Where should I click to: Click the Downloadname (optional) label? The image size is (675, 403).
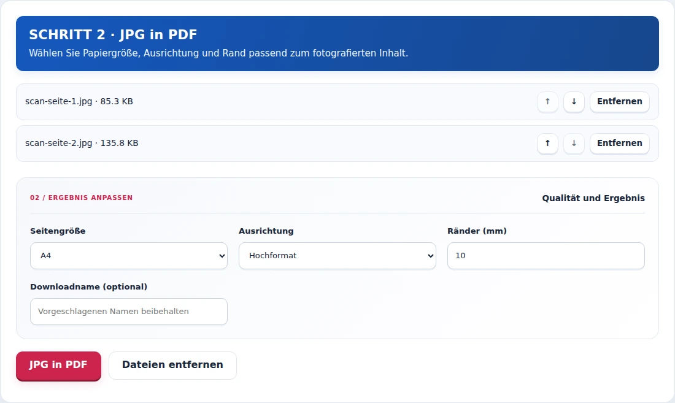pos(89,287)
